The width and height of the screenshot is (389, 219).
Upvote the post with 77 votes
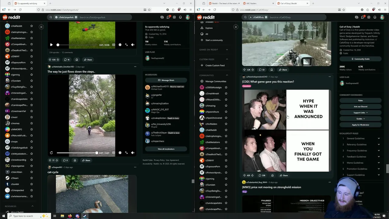coord(50,160)
